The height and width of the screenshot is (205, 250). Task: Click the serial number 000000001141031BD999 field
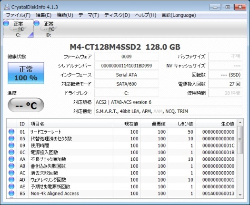(x=127, y=66)
